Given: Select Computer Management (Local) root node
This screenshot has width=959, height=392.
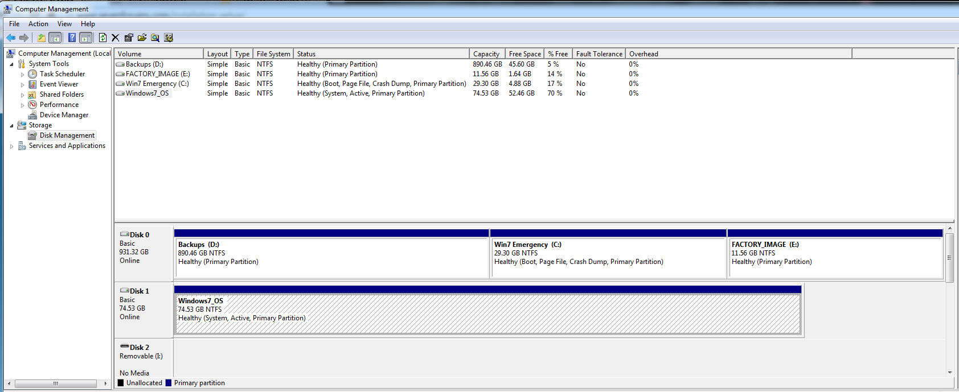Looking at the screenshot, I should (x=64, y=53).
